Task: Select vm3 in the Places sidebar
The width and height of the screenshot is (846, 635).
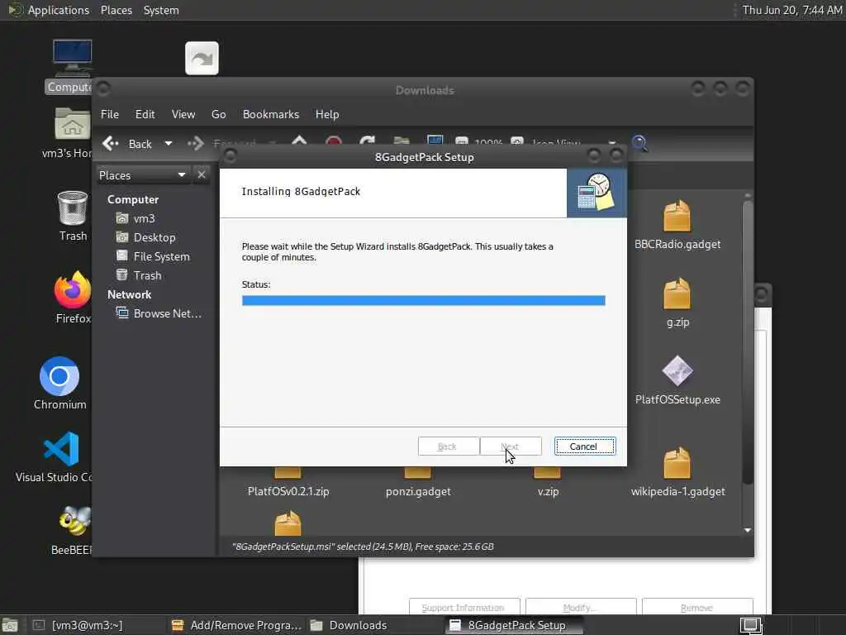Action: coord(135,218)
